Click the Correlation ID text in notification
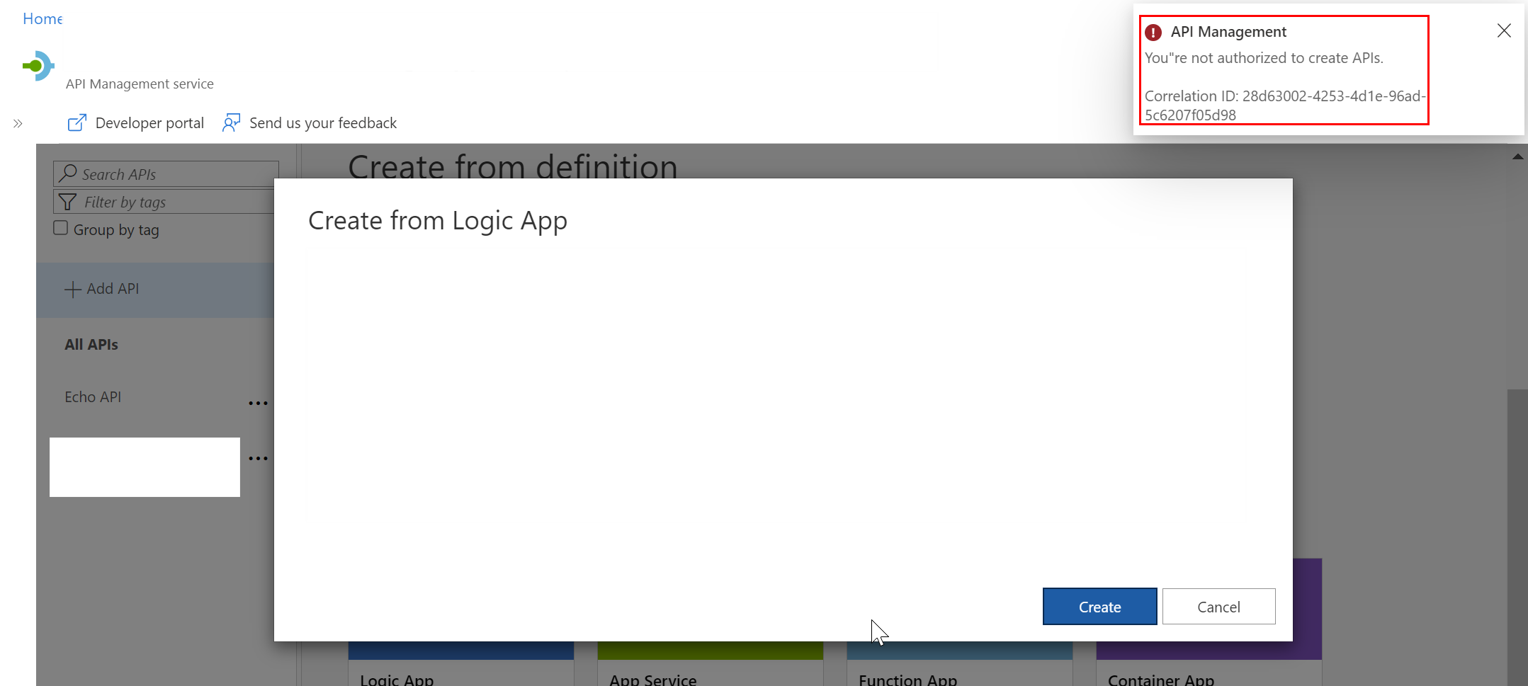The image size is (1528, 686). tap(1285, 105)
